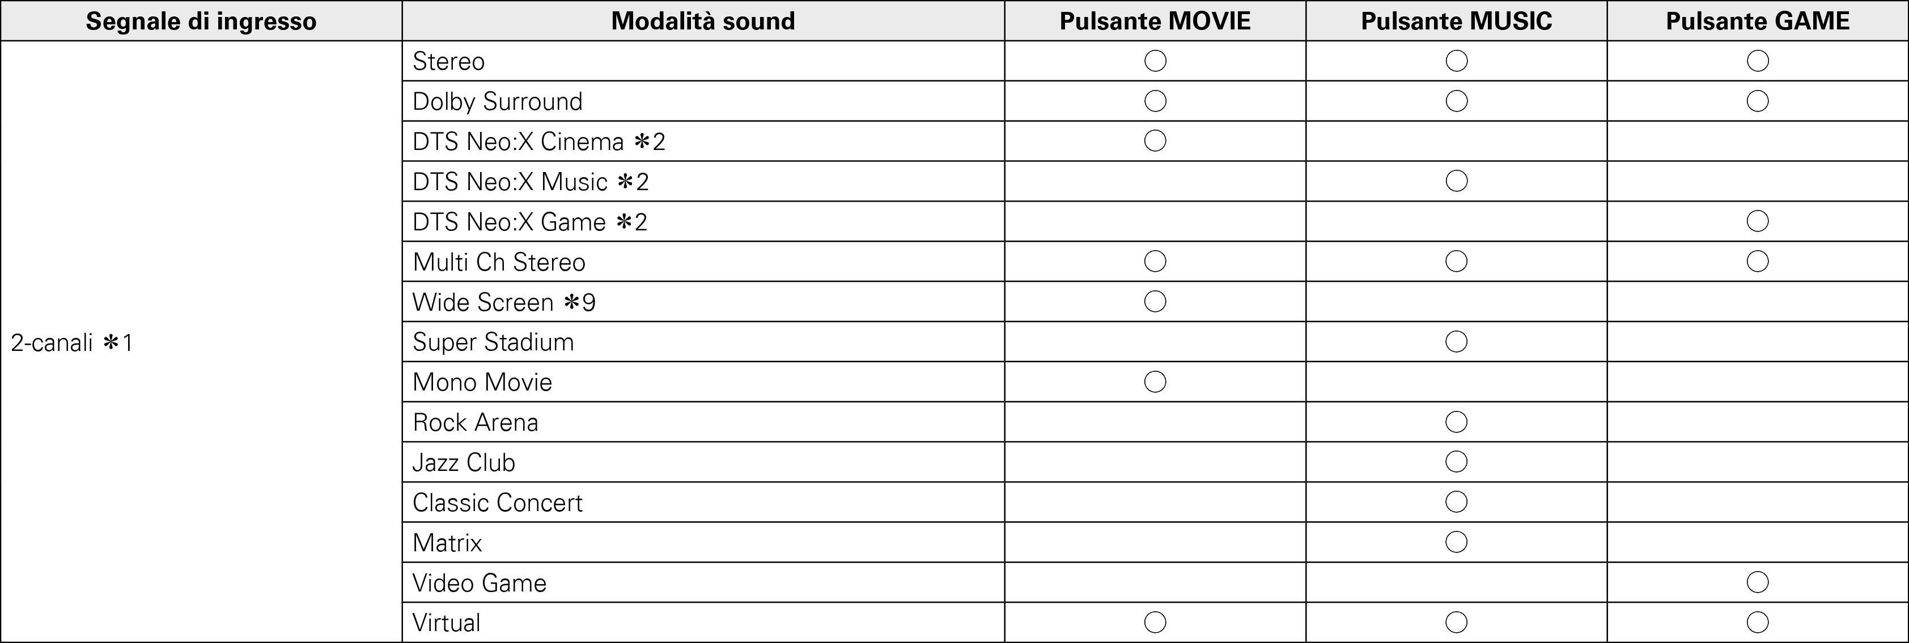1909x643 pixels.
Task: Select DTS Neo:X Music circle marker
Action: pos(1456,181)
